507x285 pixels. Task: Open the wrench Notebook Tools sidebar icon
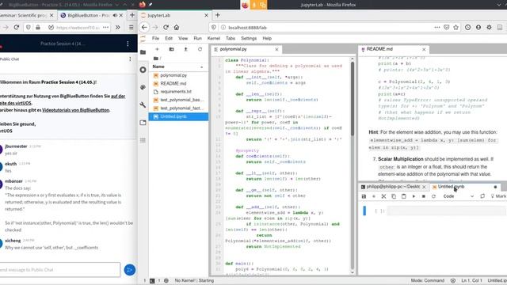coord(143,104)
